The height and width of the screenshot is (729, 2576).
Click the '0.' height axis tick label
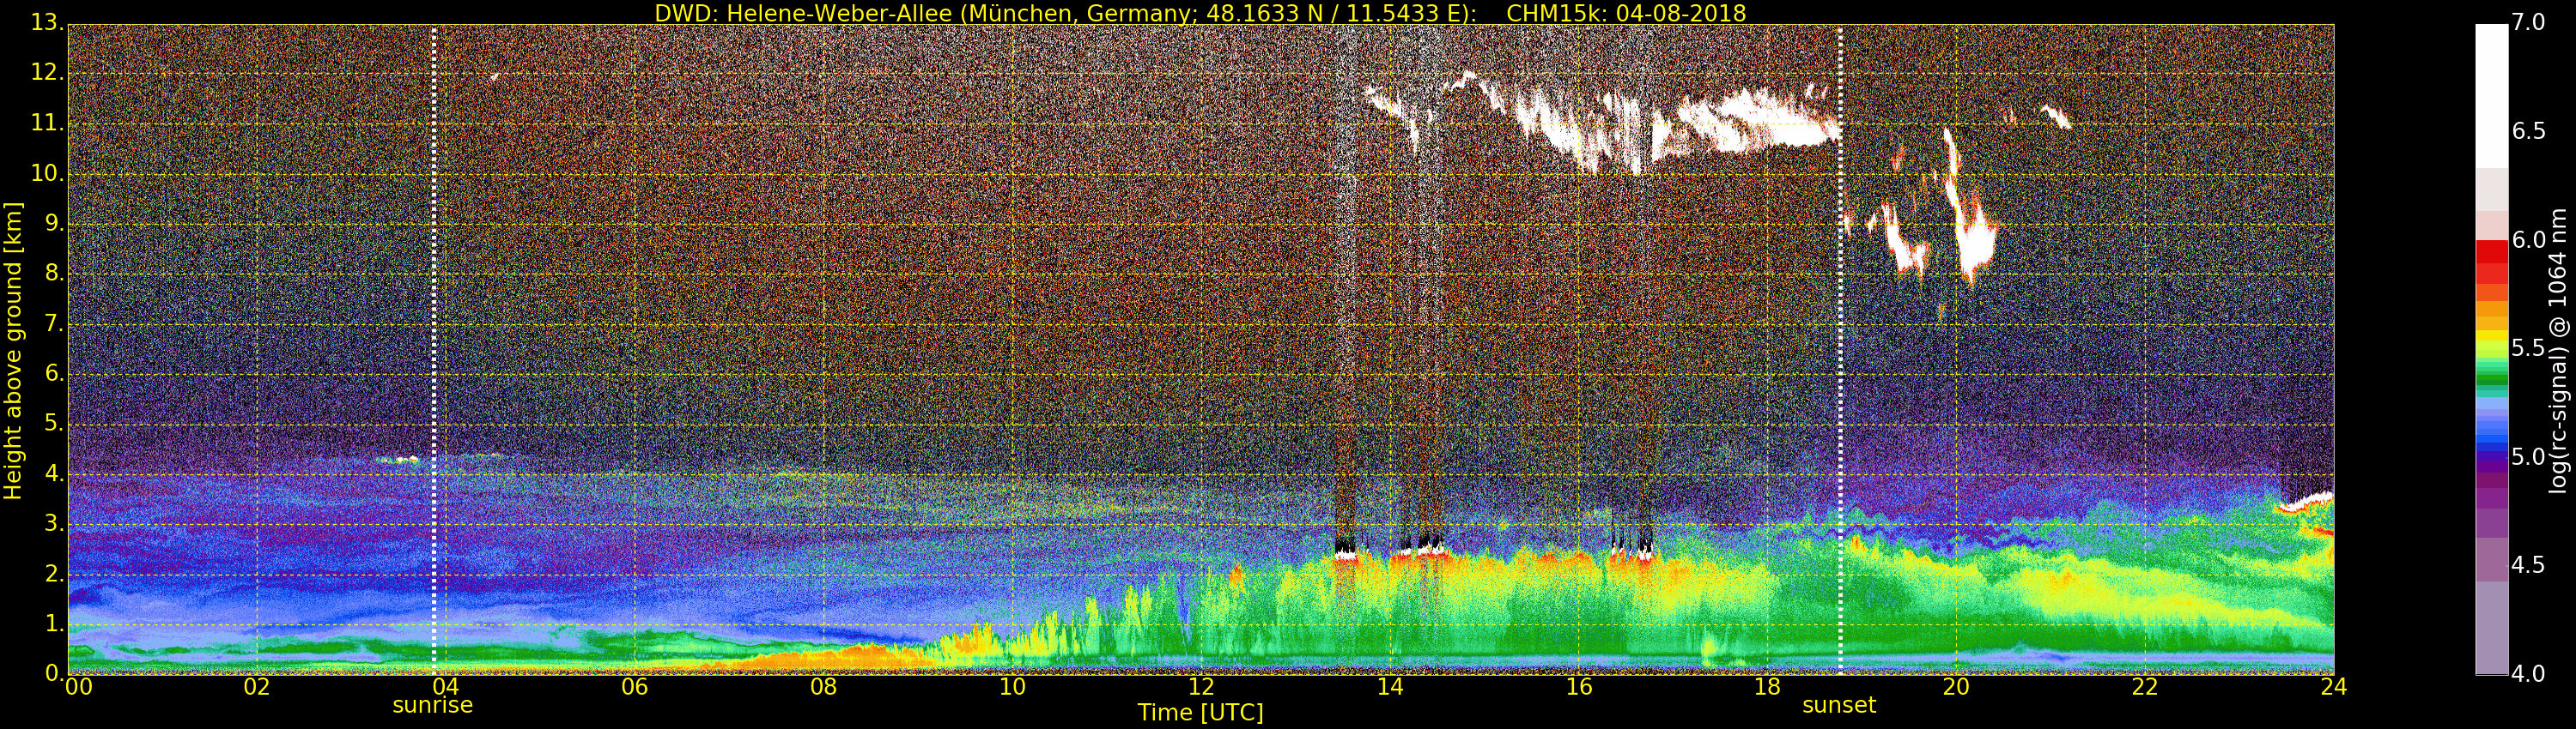point(54,673)
